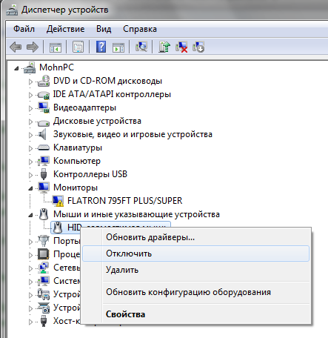Click the Properties sheet toolbar icon
The height and width of the screenshot is (338, 328).
(78, 47)
